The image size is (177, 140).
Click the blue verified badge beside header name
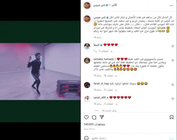pyautogui.click(x=107, y=5)
